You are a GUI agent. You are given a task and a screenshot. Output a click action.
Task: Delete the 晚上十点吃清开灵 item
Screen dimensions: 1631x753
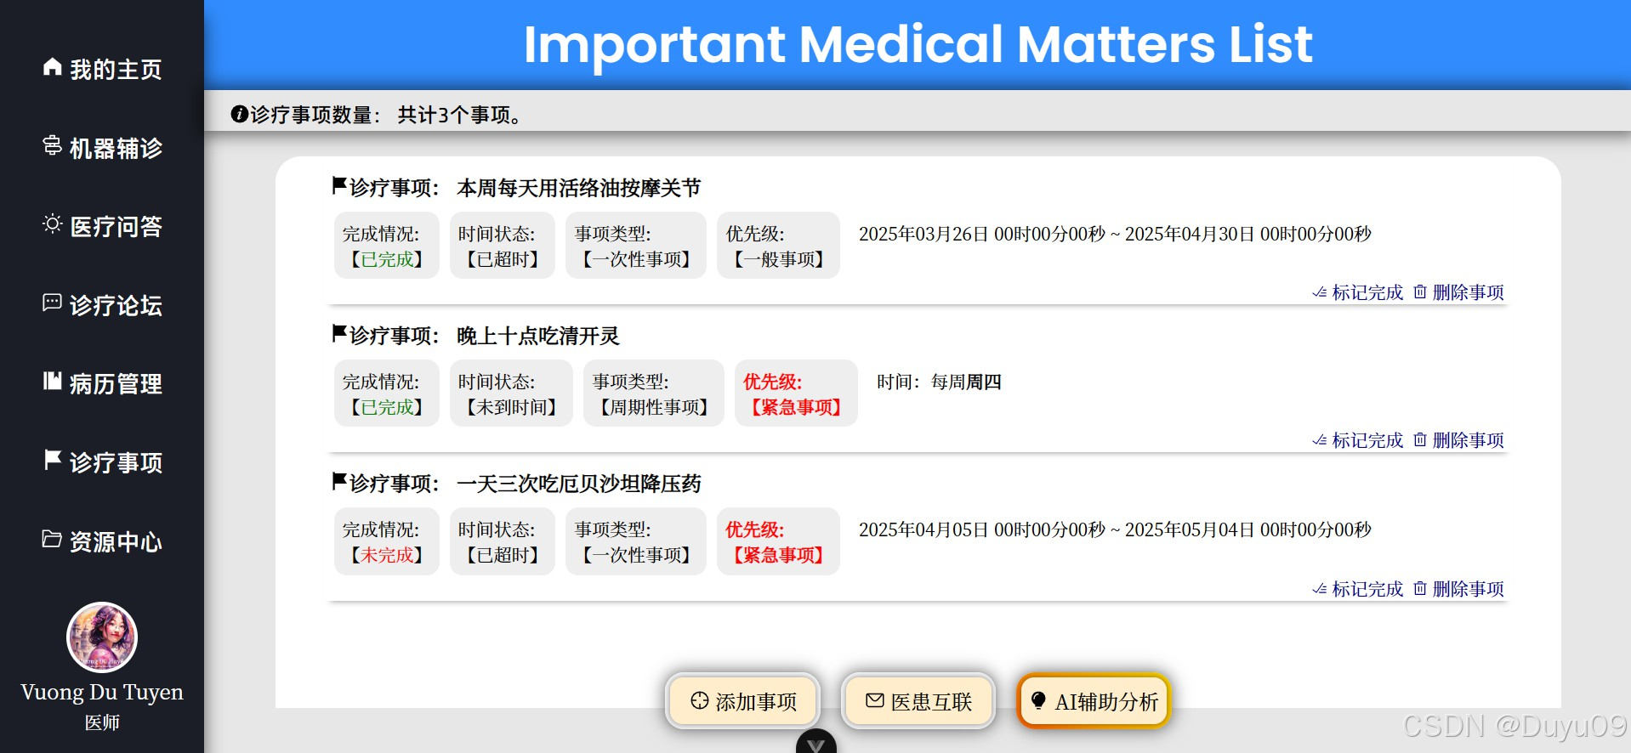(1459, 440)
